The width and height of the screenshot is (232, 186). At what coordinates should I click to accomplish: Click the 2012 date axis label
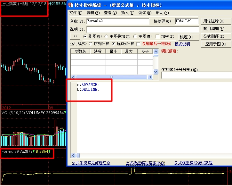6,108
